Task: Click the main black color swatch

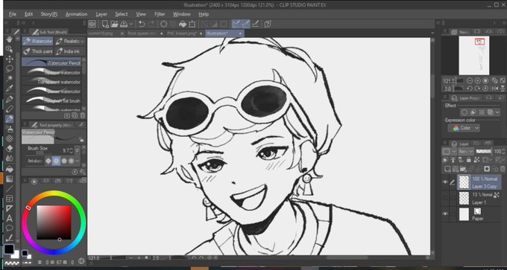Action: click(x=9, y=248)
